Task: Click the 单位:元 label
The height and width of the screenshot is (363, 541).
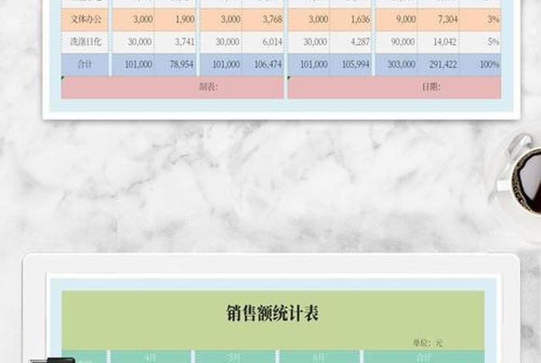Action: click(x=428, y=343)
